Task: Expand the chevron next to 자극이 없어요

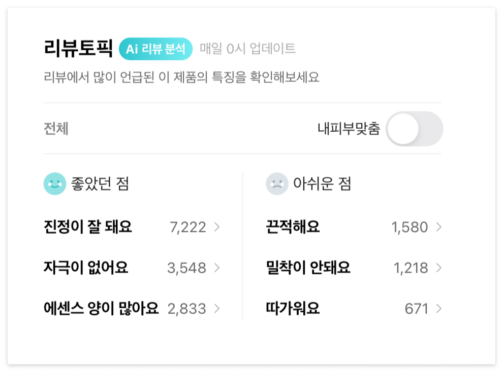Action: [x=217, y=268]
